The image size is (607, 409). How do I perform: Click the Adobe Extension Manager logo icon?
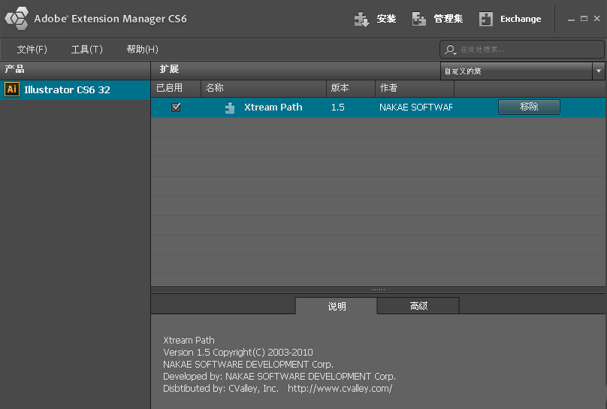coord(17,18)
